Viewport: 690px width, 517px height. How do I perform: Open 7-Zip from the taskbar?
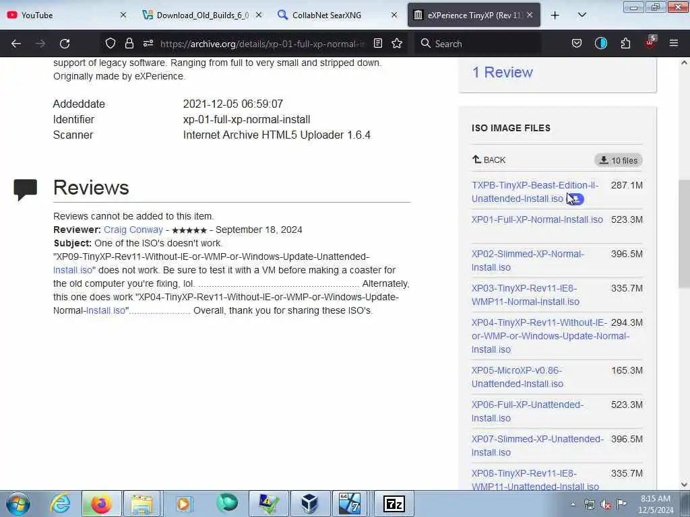pos(394,504)
